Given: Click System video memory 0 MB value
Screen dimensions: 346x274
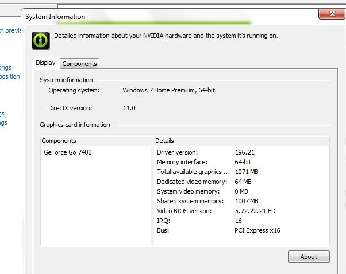Looking at the screenshot, I should tap(241, 191).
